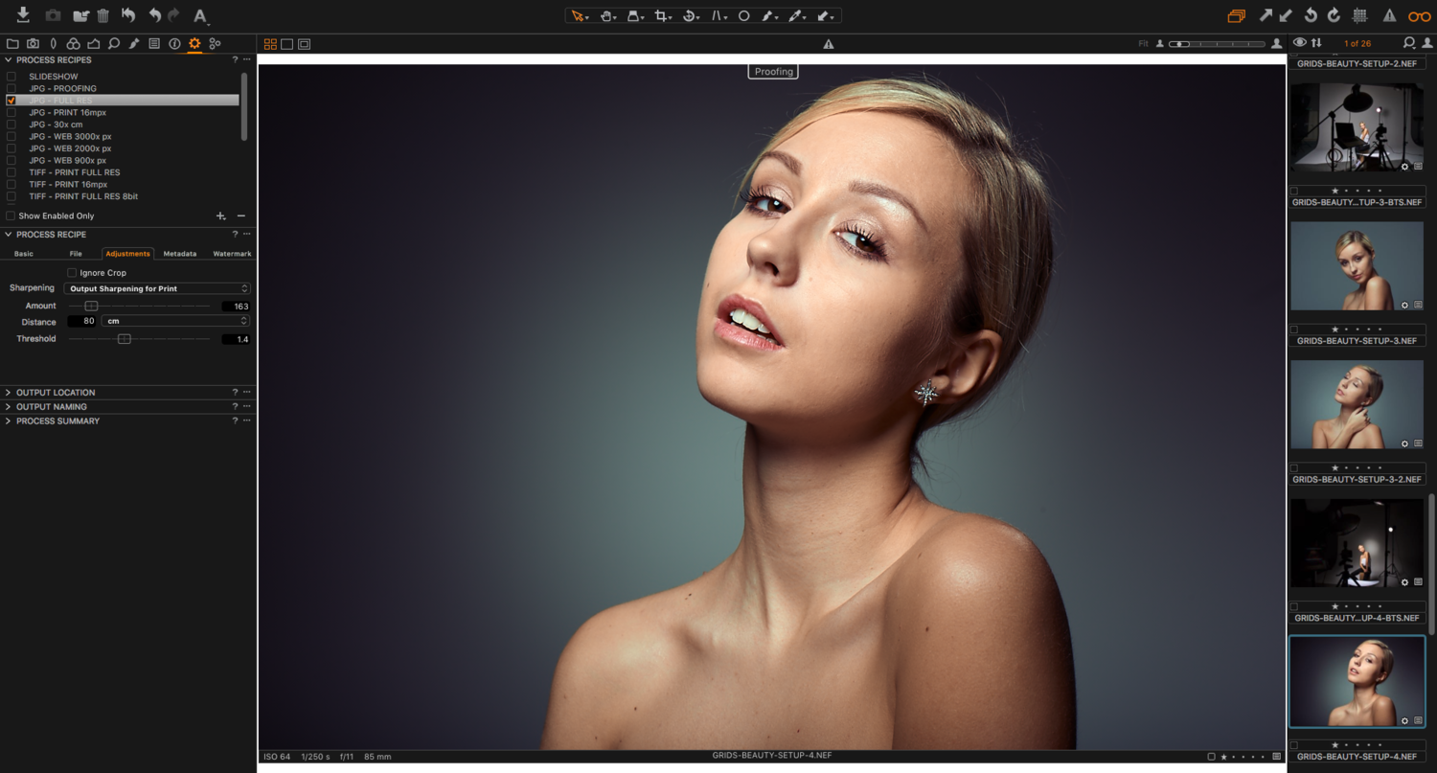1437x773 pixels.
Task: Open the Batch gears tool tab
Action: [215, 44]
